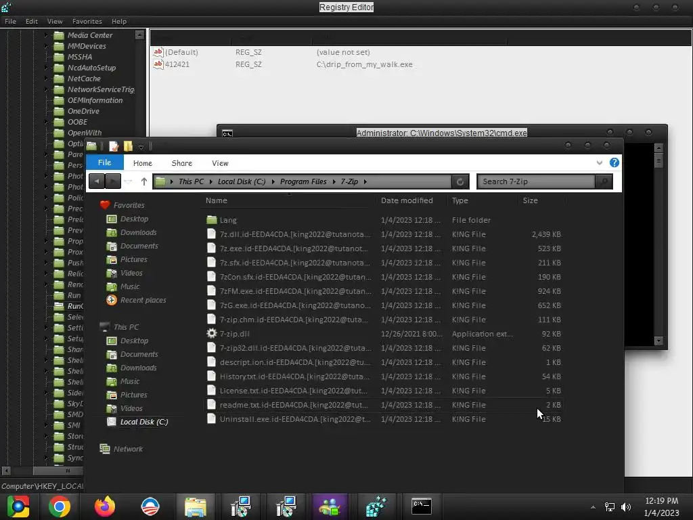Go back in Explorer navigation
The width and height of the screenshot is (693, 520).
coord(96,181)
